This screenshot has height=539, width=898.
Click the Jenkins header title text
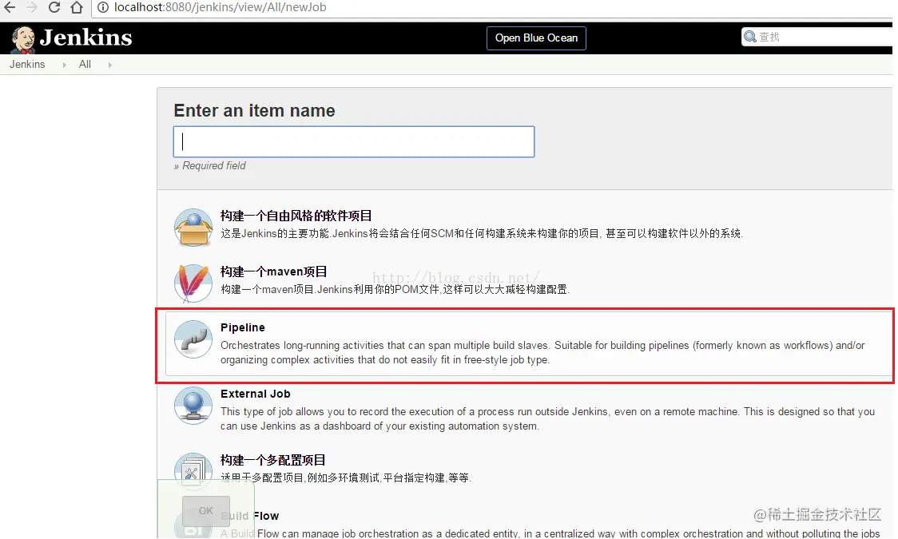(86, 38)
